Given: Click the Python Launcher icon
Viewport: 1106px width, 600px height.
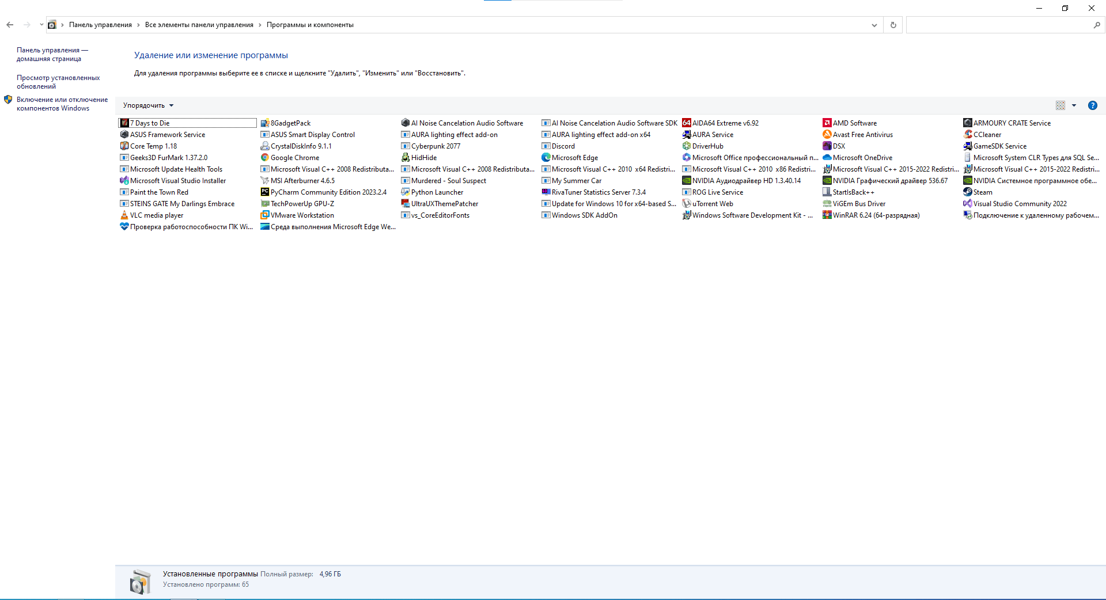Looking at the screenshot, I should (x=406, y=192).
